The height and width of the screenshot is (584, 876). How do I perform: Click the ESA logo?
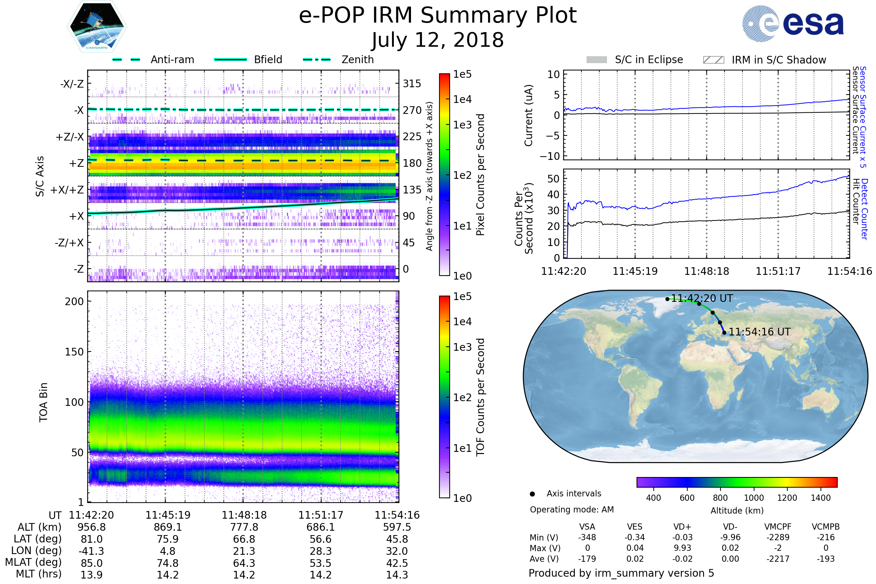tap(792, 23)
